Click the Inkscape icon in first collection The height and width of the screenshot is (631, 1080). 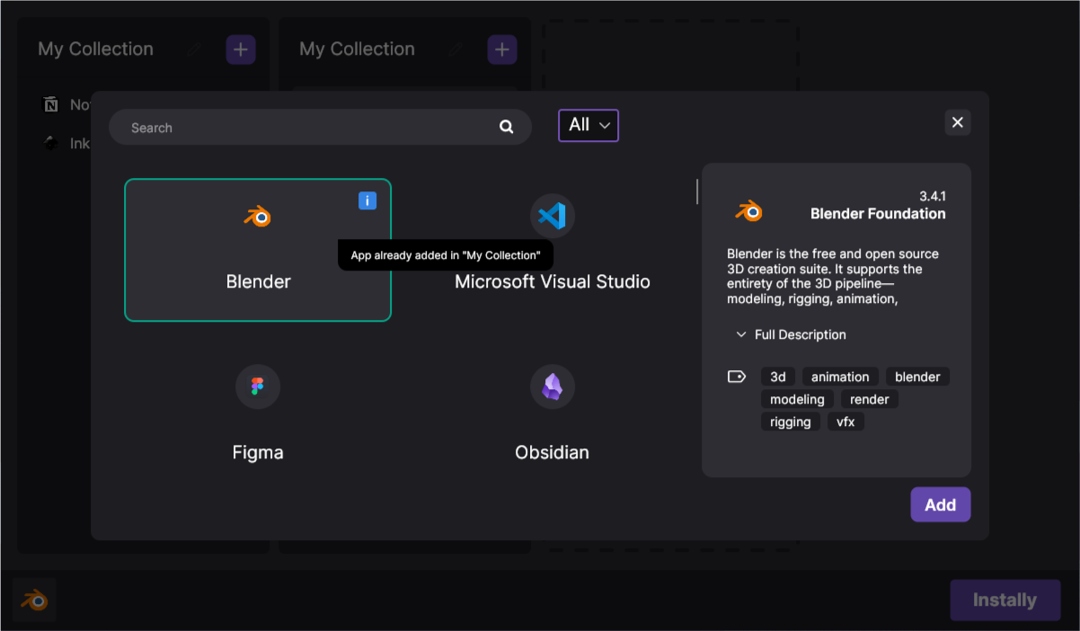pos(51,143)
